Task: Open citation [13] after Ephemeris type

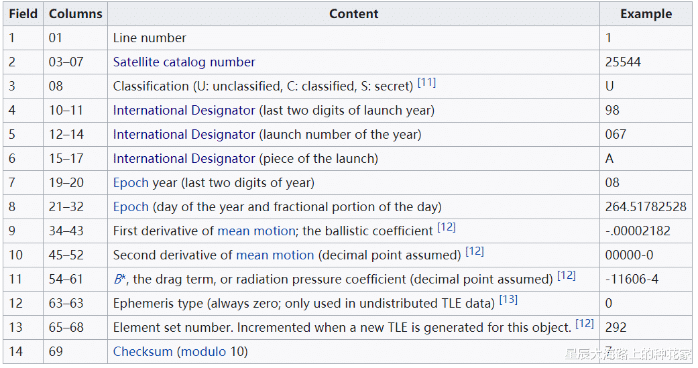Action: coord(508,300)
